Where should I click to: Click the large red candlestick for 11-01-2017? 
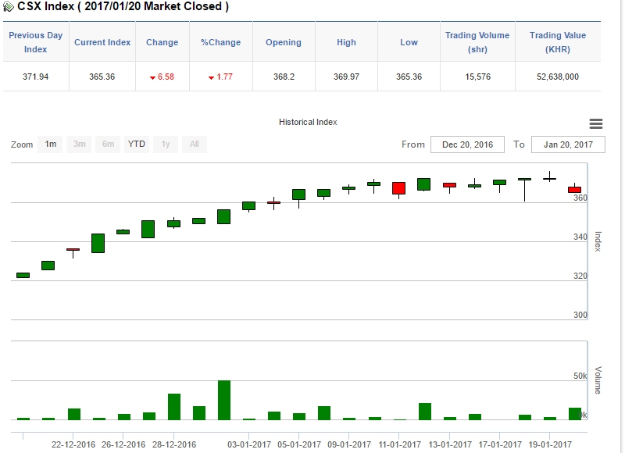tap(398, 188)
